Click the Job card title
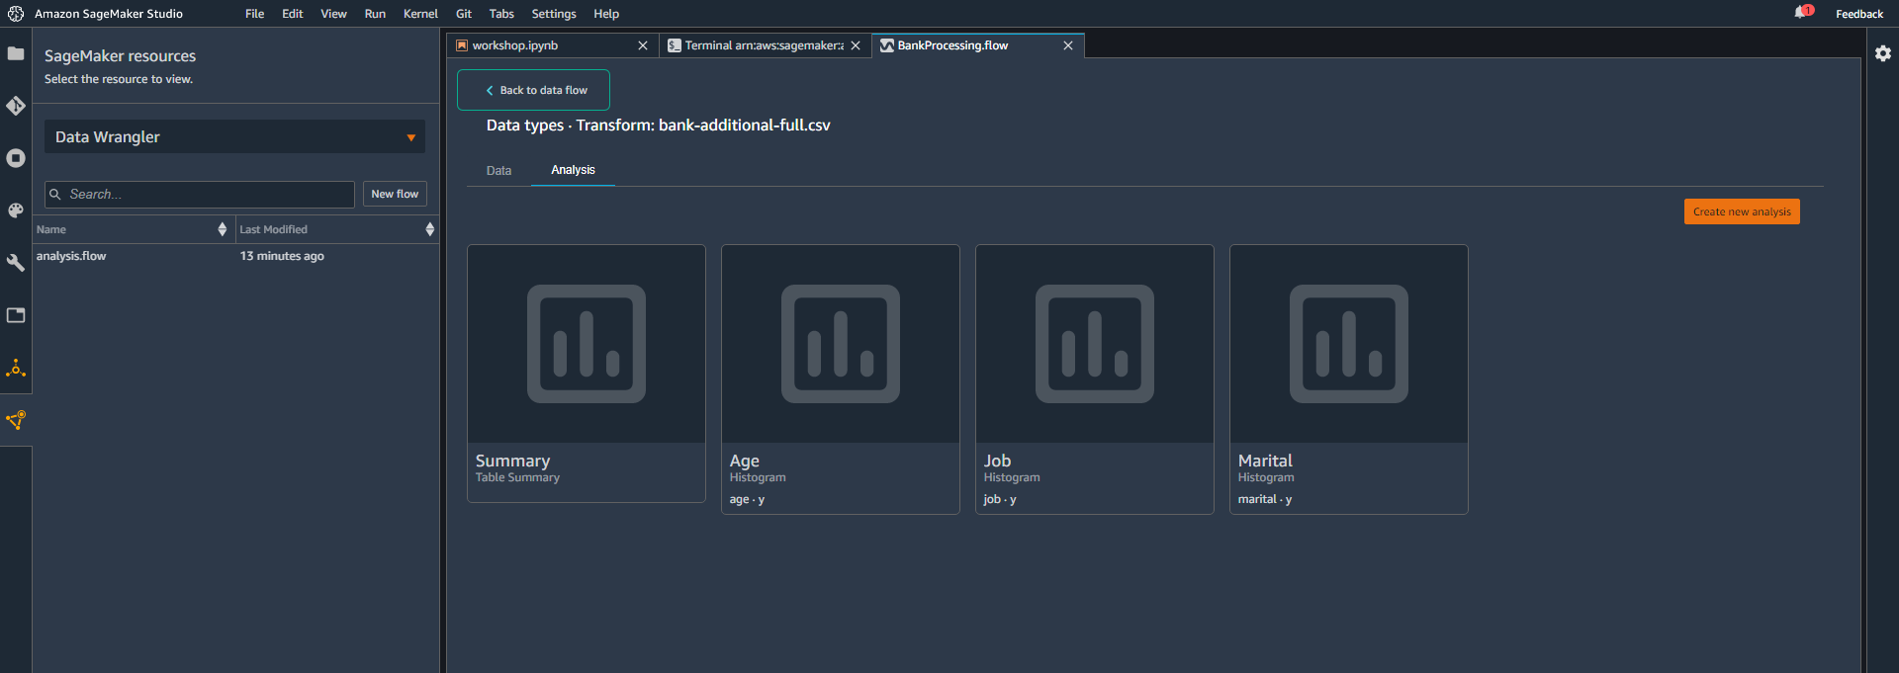Viewport: 1899px width, 673px height. coord(997,461)
